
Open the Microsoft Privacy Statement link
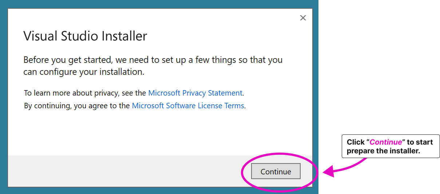[195, 93]
